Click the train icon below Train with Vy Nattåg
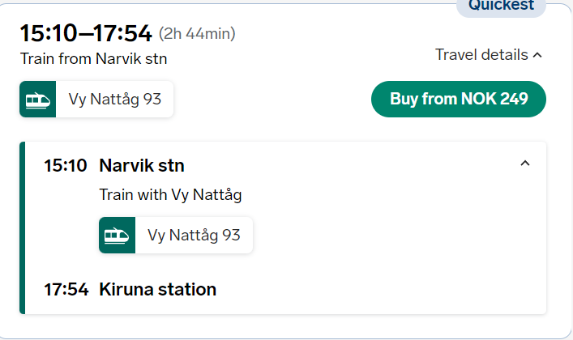This screenshot has width=573, height=340. (x=117, y=236)
